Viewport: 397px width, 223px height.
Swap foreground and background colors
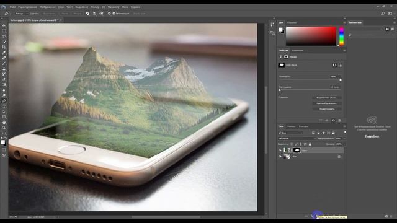click(6, 138)
